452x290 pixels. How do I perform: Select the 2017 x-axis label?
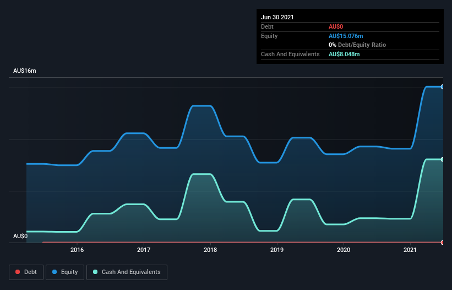[x=144, y=250]
